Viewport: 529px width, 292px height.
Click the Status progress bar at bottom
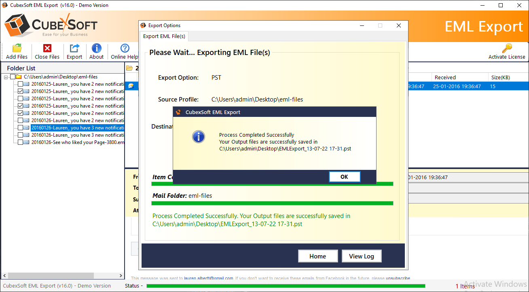pyautogui.click(x=286, y=286)
